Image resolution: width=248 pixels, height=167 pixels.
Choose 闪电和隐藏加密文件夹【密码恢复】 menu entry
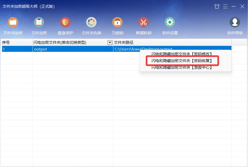182,61
